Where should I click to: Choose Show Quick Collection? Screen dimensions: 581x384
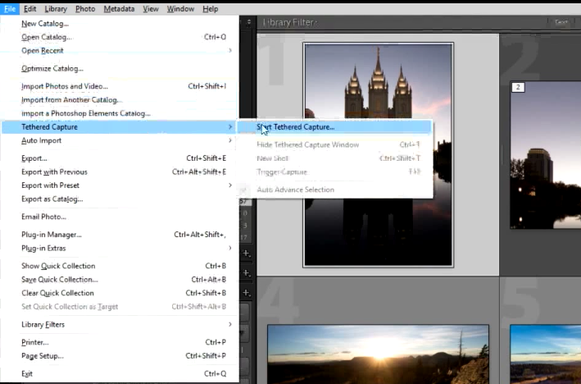click(120, 266)
